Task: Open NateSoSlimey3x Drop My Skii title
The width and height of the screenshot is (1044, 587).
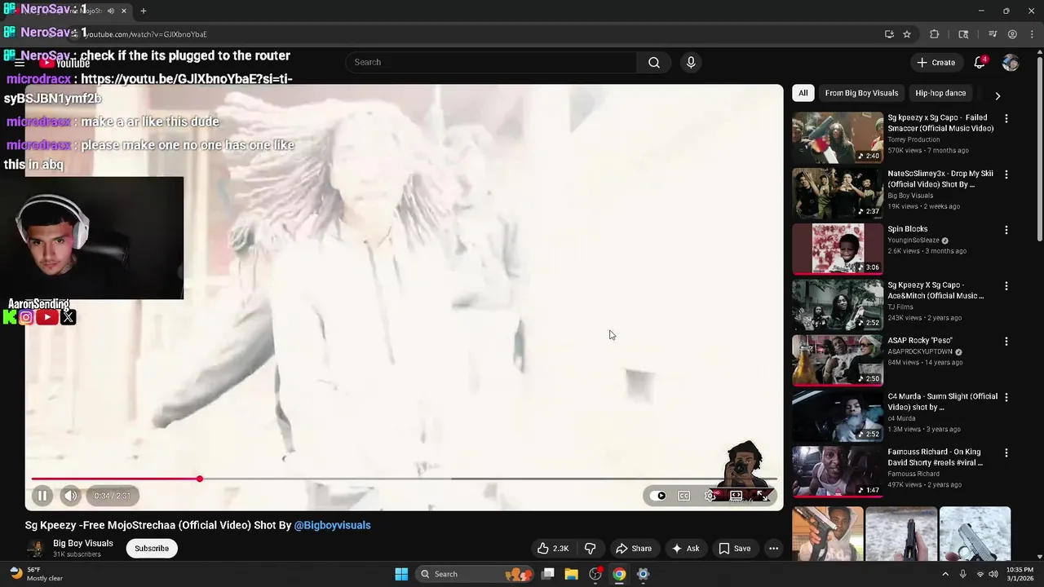Action: point(940,179)
